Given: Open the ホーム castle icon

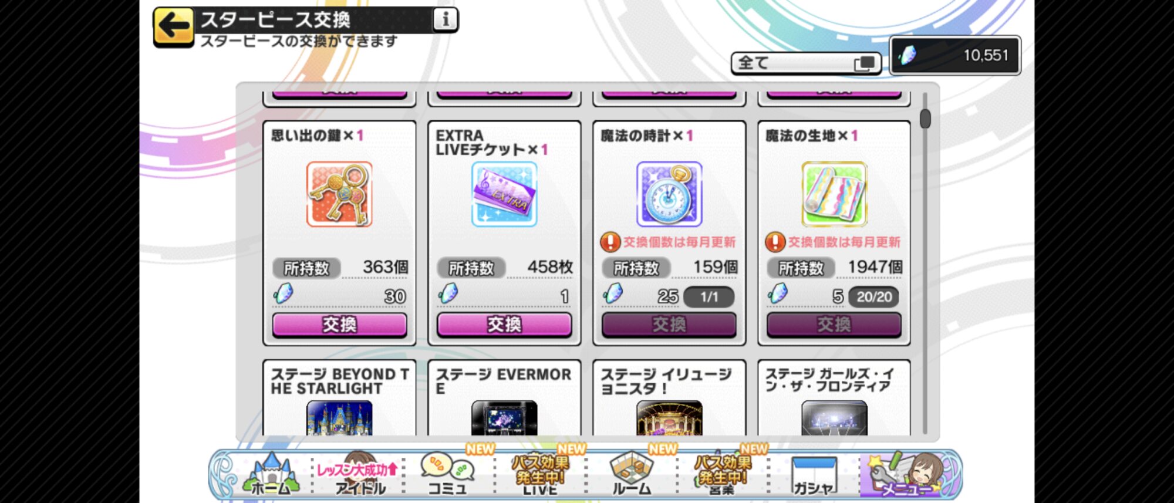Looking at the screenshot, I should coord(271,474).
